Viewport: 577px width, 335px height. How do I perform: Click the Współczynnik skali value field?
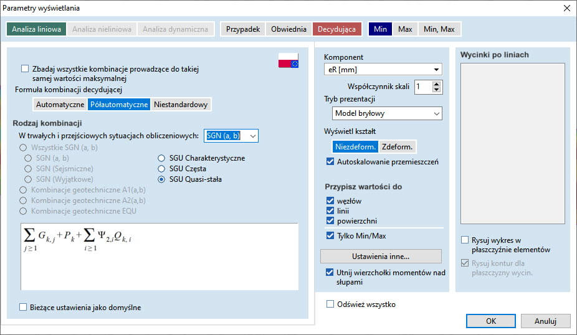422,87
